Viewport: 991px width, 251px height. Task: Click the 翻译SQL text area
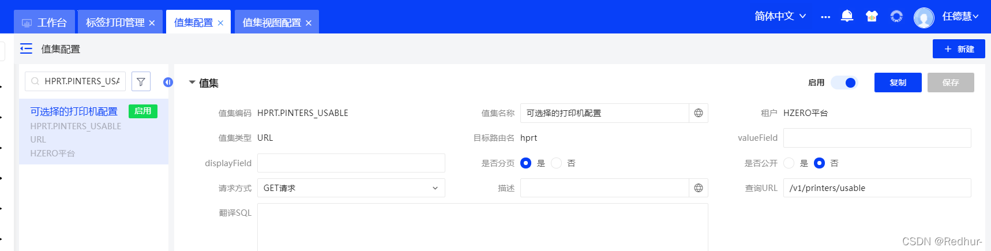482,227
